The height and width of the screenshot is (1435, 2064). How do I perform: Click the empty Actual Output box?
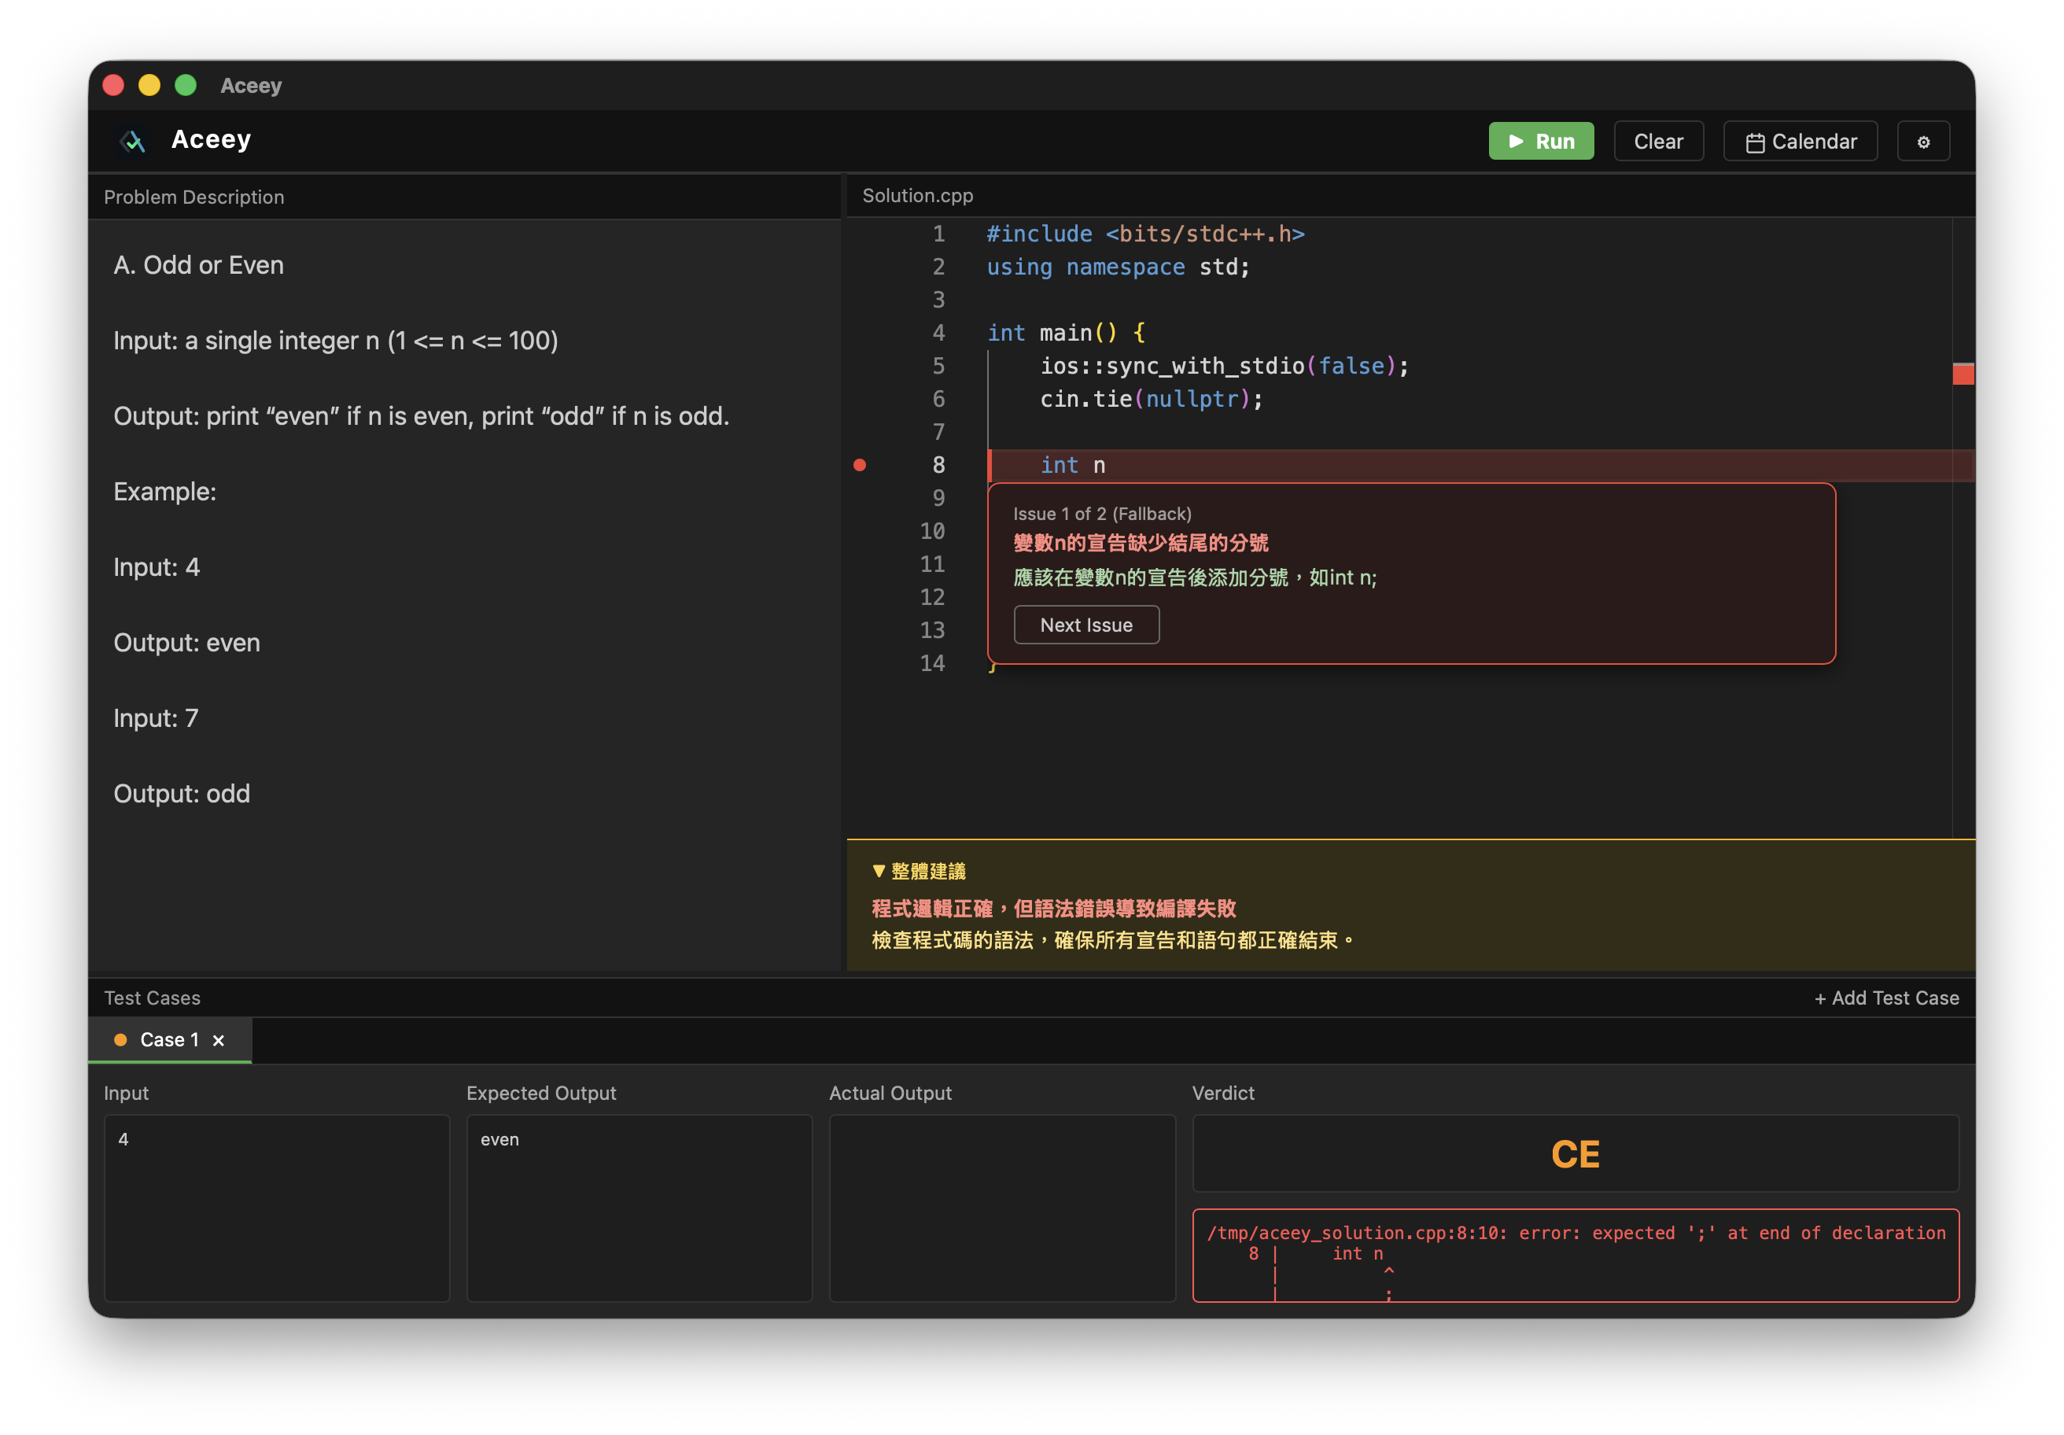pyautogui.click(x=1002, y=1208)
